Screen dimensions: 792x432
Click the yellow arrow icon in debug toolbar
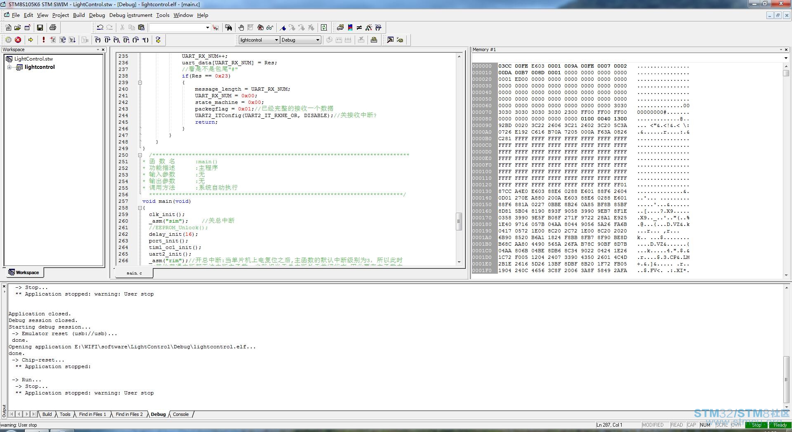[31, 40]
